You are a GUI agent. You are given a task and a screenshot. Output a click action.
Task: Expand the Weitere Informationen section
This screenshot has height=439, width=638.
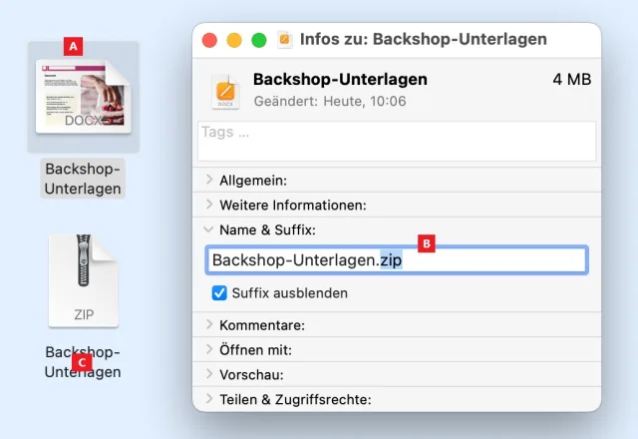[209, 204]
